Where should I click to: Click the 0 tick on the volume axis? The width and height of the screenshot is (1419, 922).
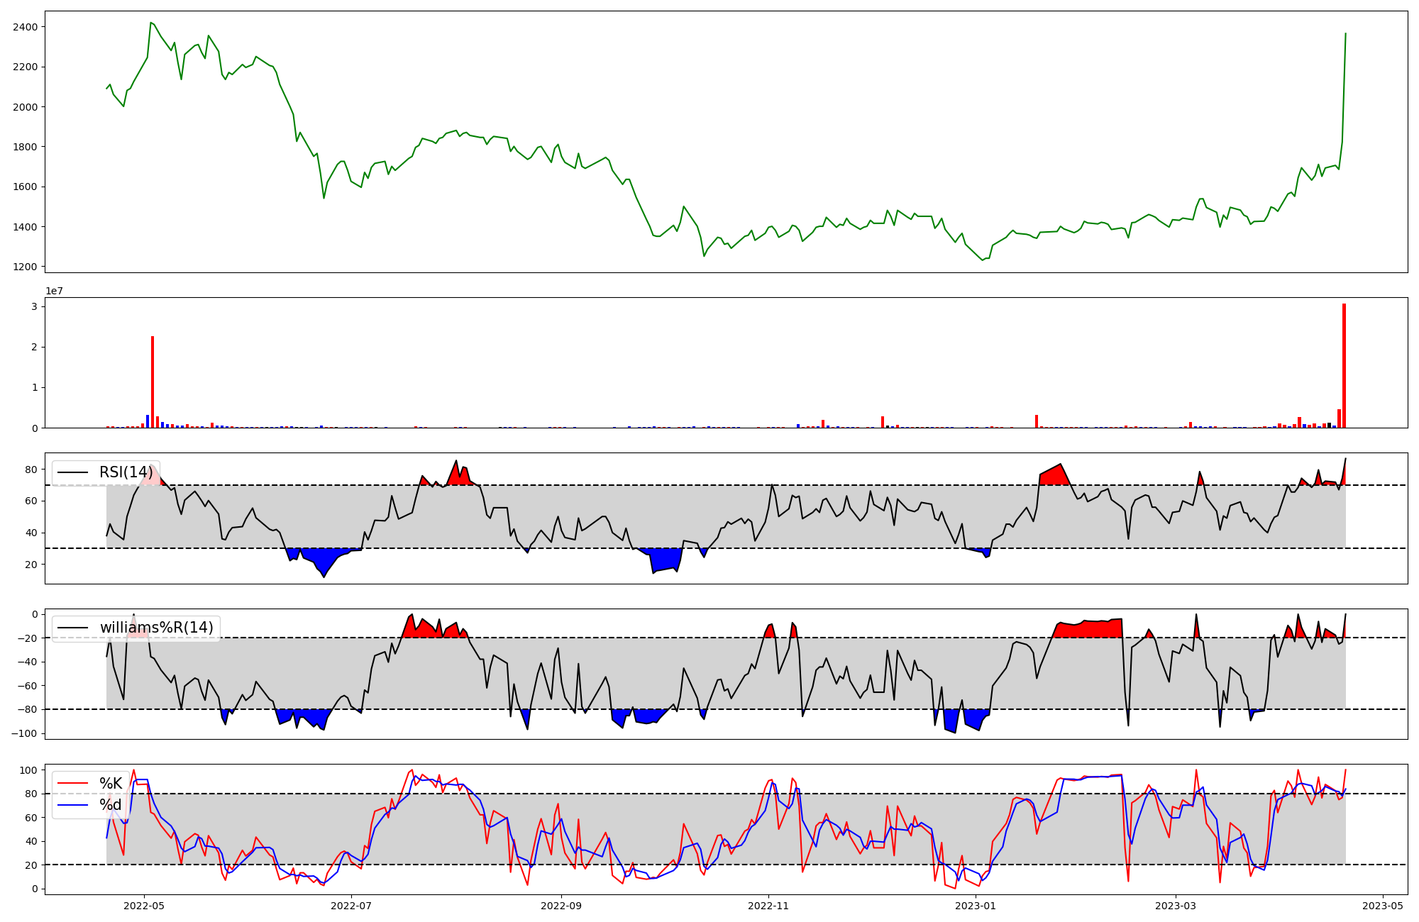point(35,428)
